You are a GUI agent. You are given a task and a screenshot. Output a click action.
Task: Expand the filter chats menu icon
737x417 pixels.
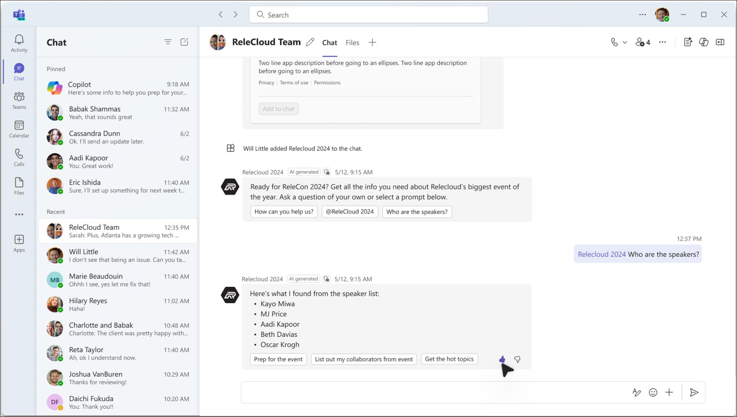pos(167,42)
